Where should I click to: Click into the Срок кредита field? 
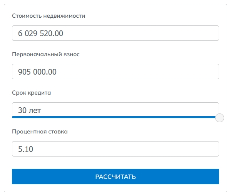pyautogui.click(x=115, y=110)
